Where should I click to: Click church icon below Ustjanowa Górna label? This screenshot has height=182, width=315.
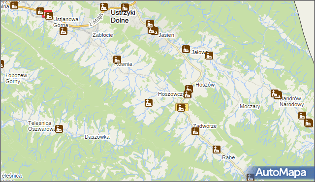pos(63,31)
